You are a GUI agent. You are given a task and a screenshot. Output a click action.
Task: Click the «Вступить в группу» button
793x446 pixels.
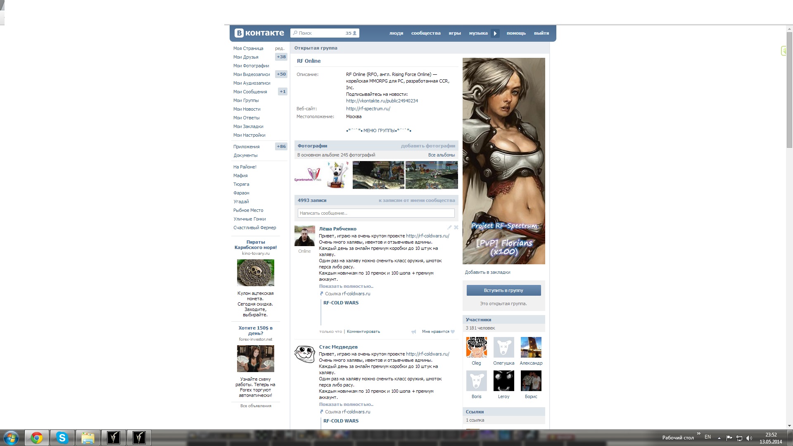click(x=503, y=290)
